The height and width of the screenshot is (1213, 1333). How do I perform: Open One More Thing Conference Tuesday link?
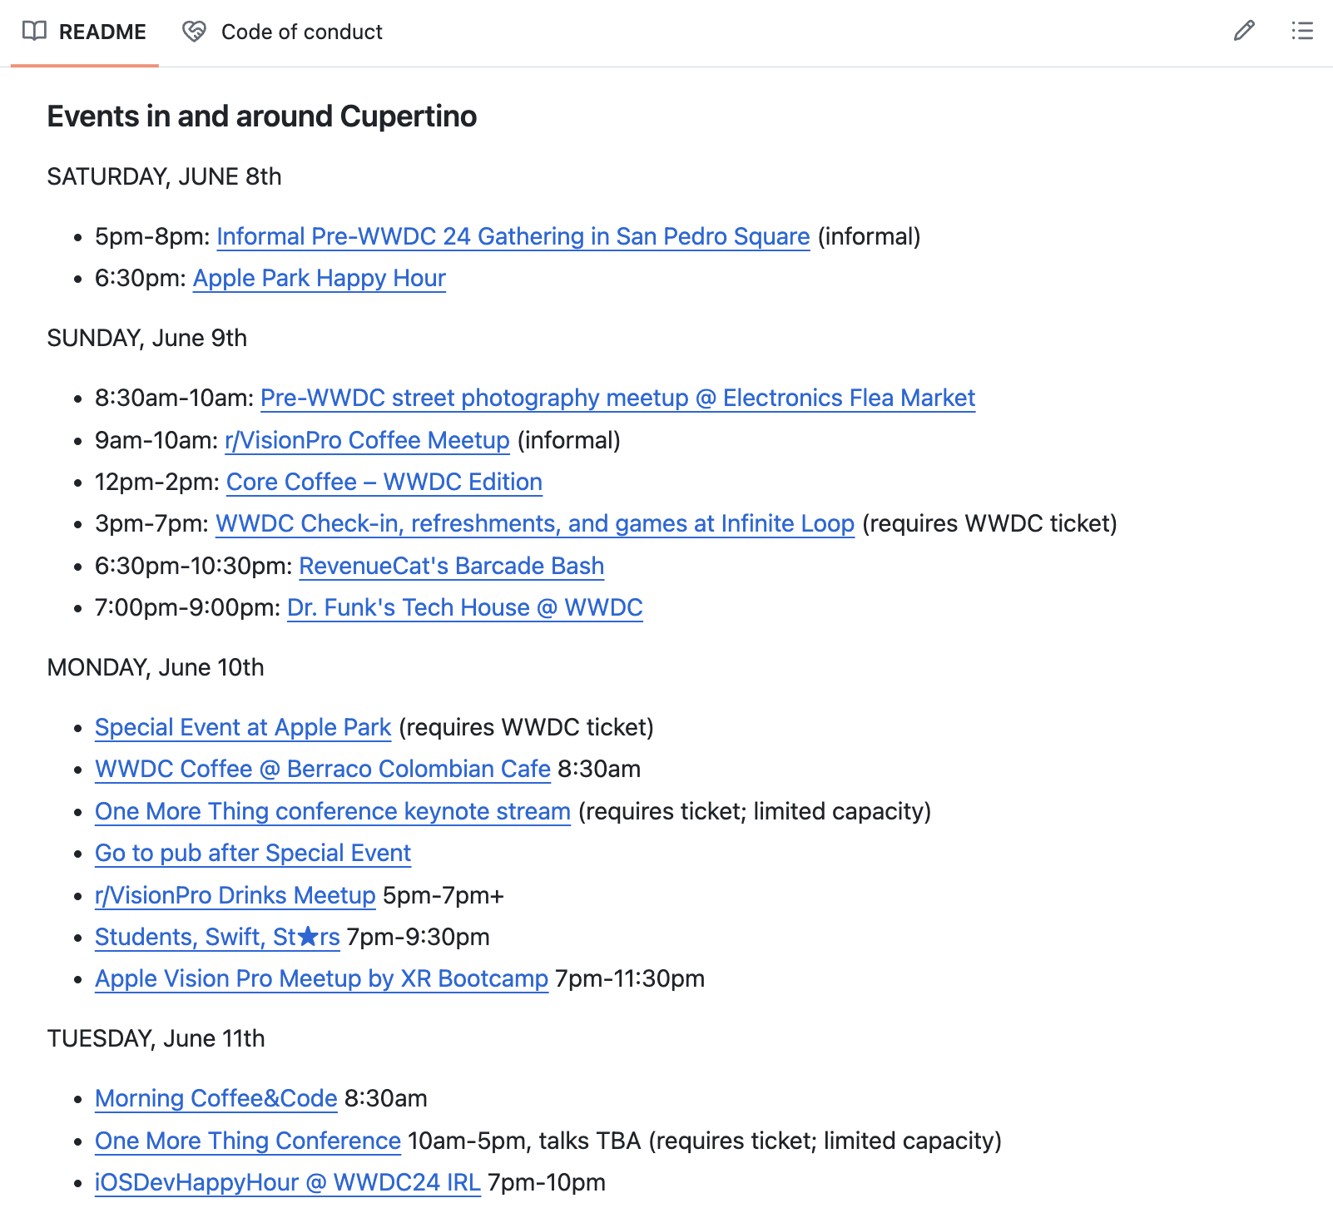coord(248,1141)
